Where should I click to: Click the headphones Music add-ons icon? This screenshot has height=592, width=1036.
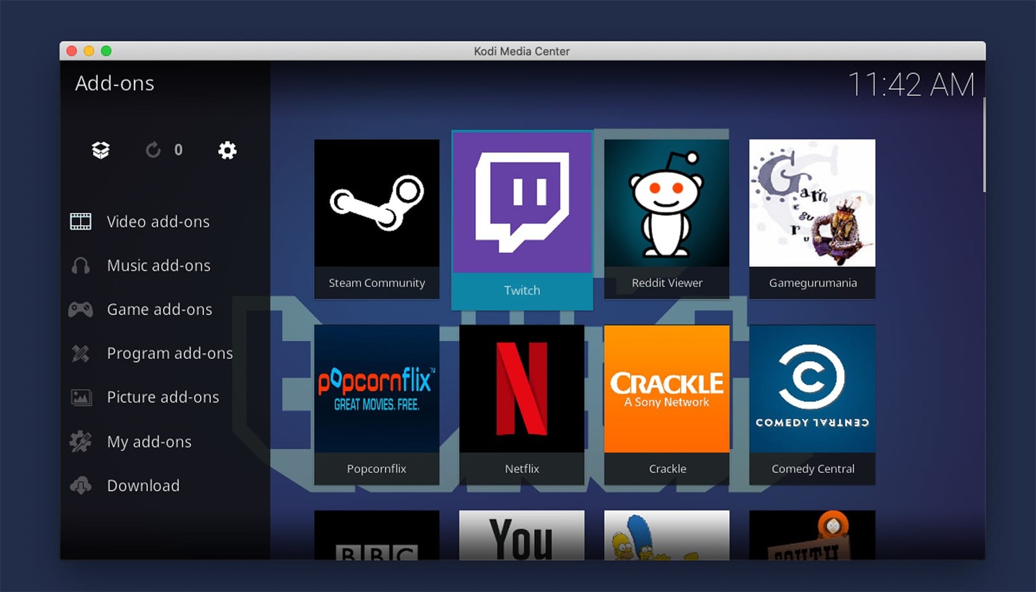click(80, 265)
